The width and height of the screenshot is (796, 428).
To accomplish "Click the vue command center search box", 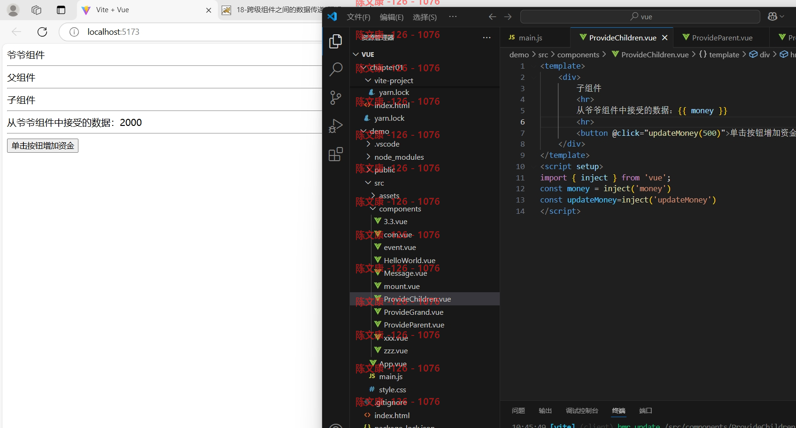I will 640,16.
